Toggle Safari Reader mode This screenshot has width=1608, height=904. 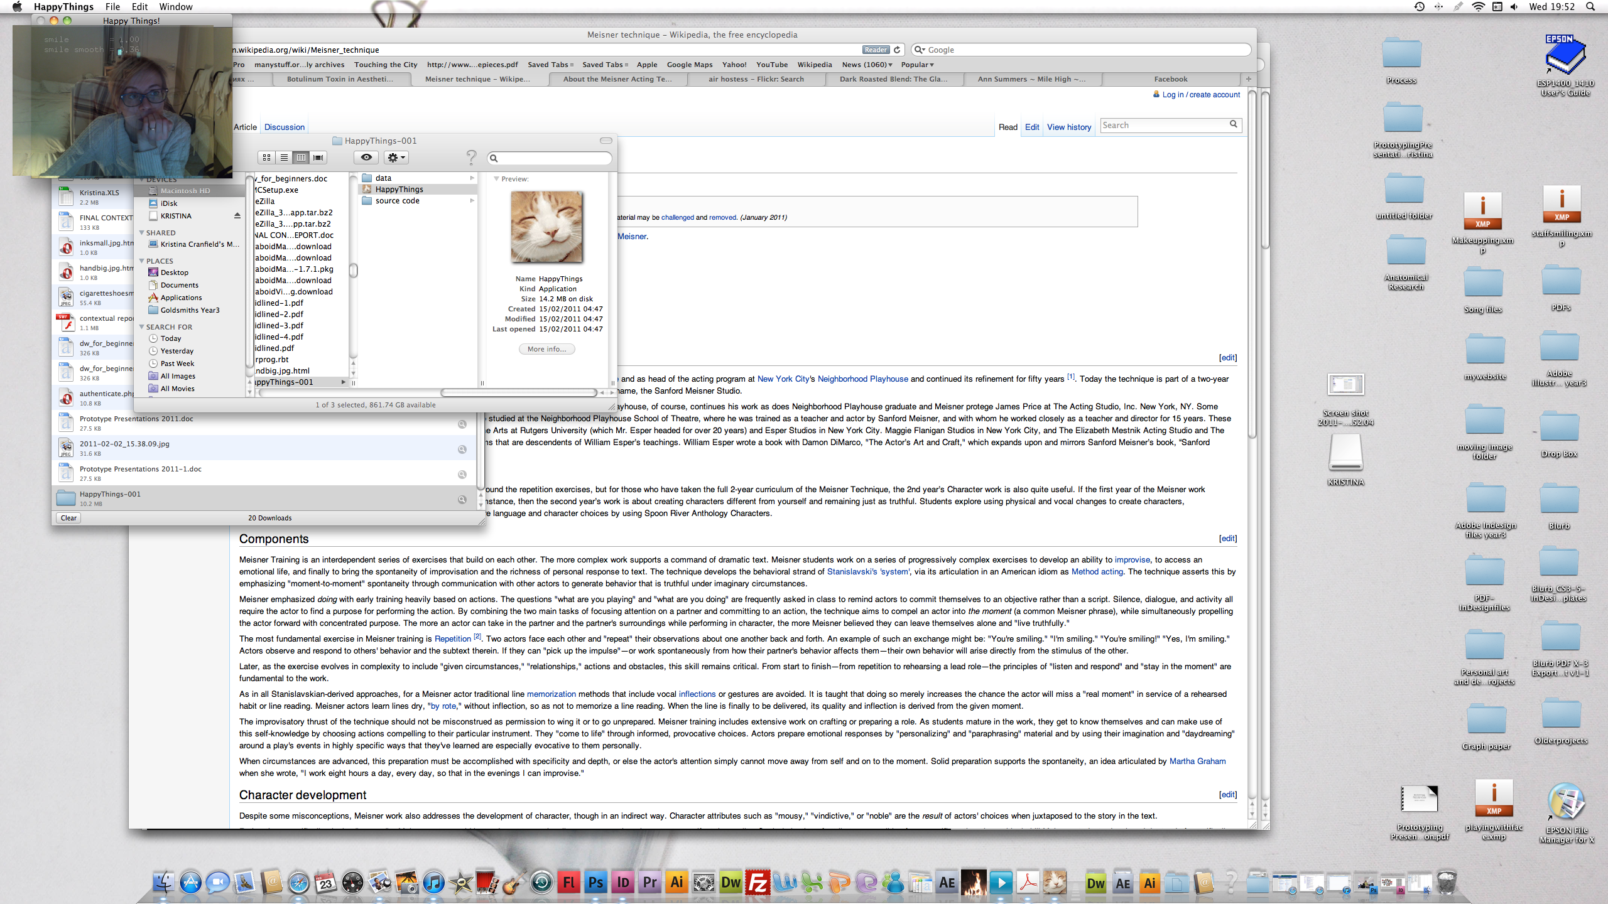(875, 50)
